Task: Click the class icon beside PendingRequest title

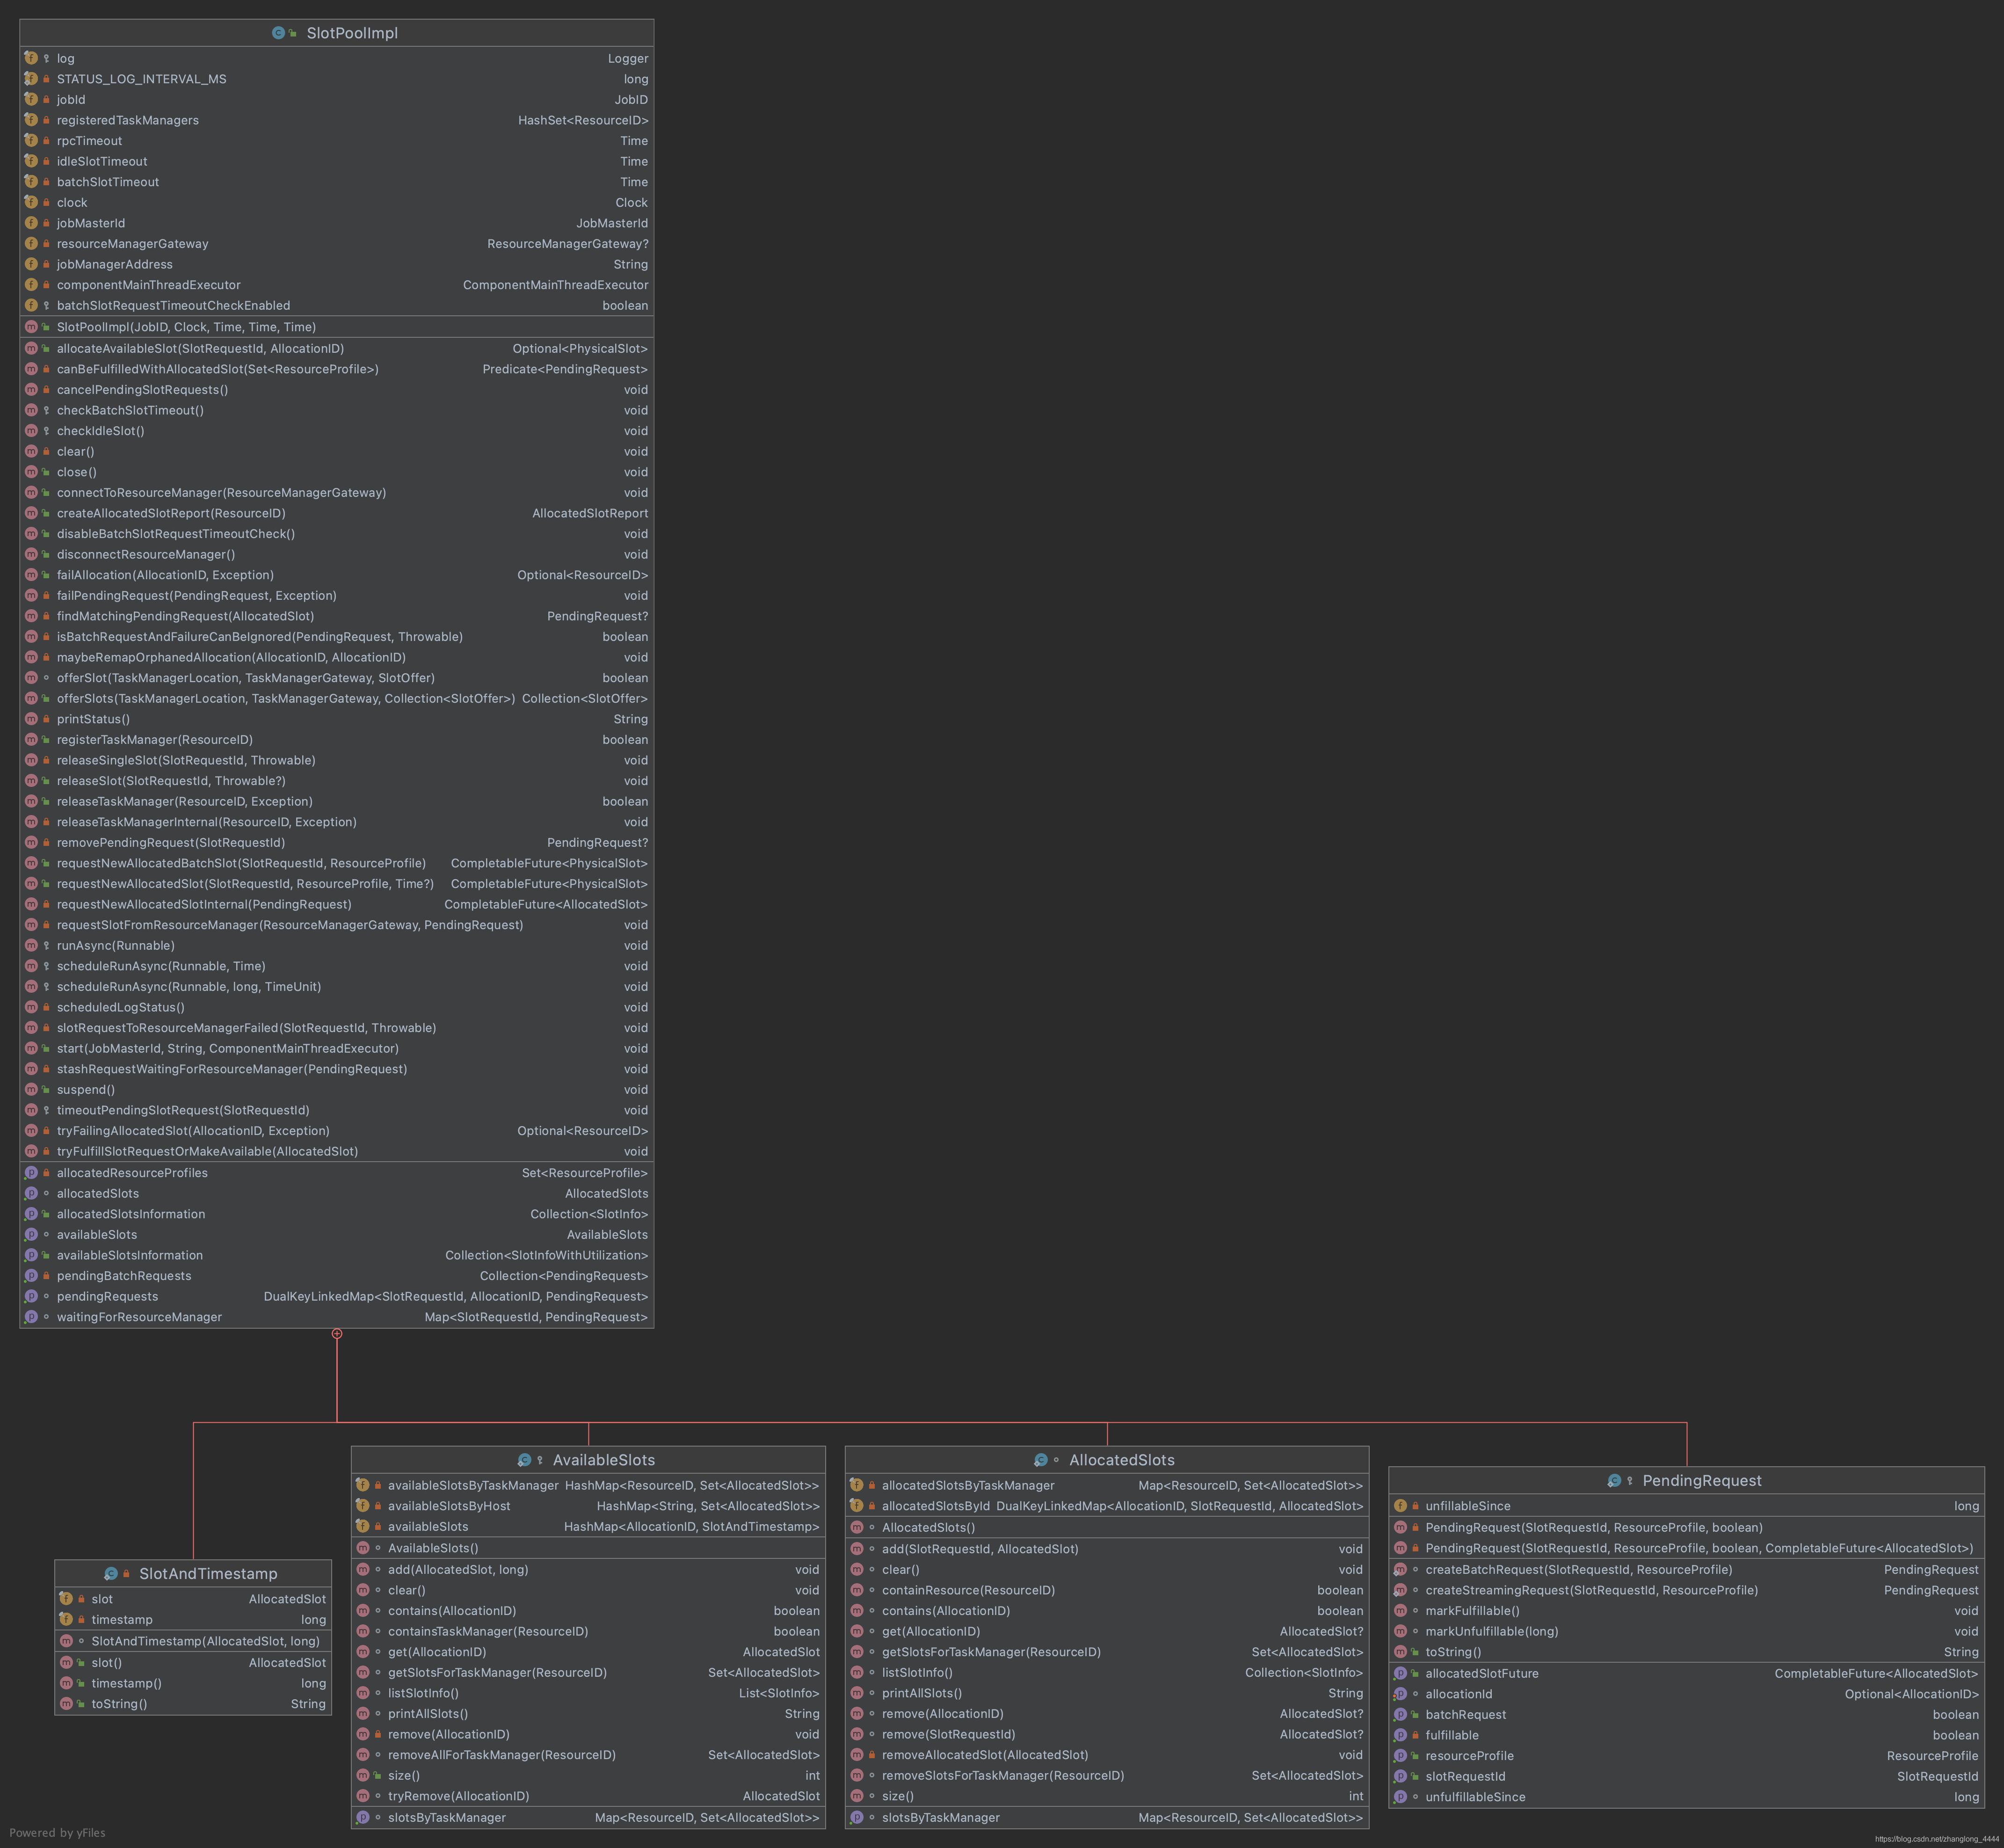Action: (1614, 1481)
